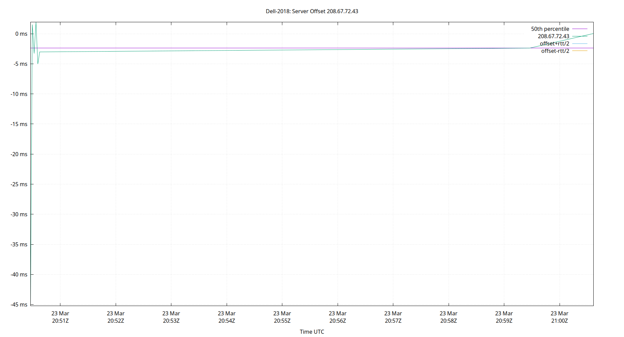Click the '-5 ms' y-axis tick label
This screenshot has width=624, height=337.
[20, 64]
